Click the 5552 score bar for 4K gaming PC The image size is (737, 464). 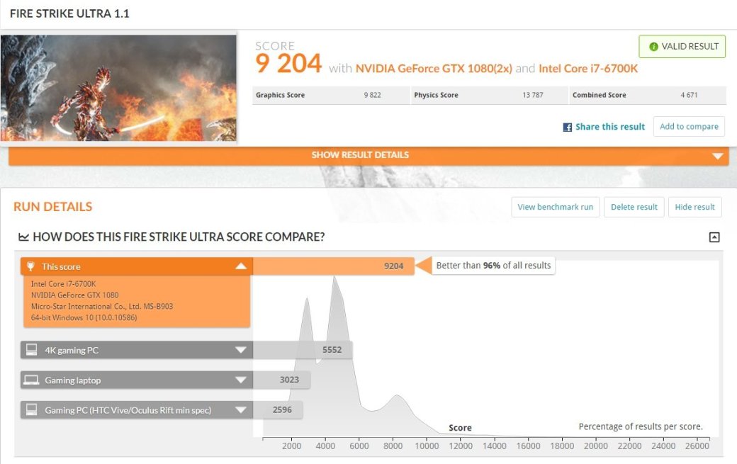pos(303,350)
